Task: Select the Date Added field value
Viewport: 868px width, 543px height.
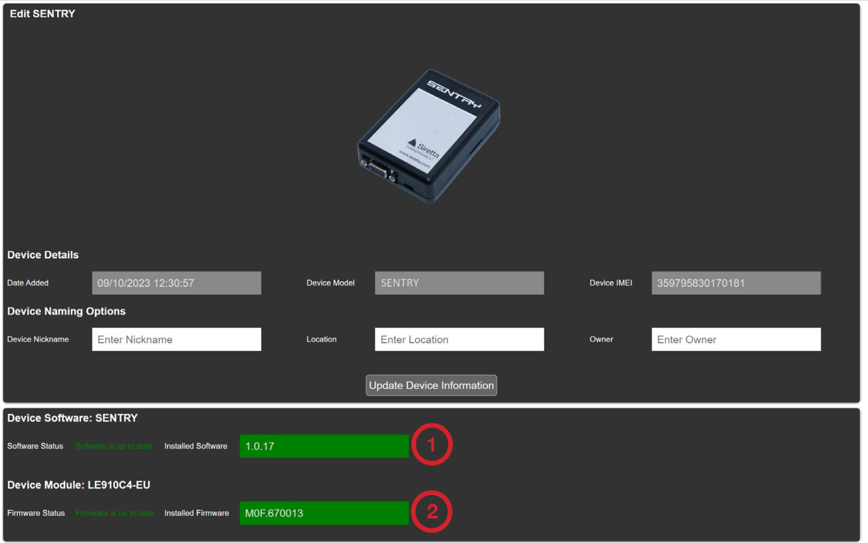Action: 177,283
